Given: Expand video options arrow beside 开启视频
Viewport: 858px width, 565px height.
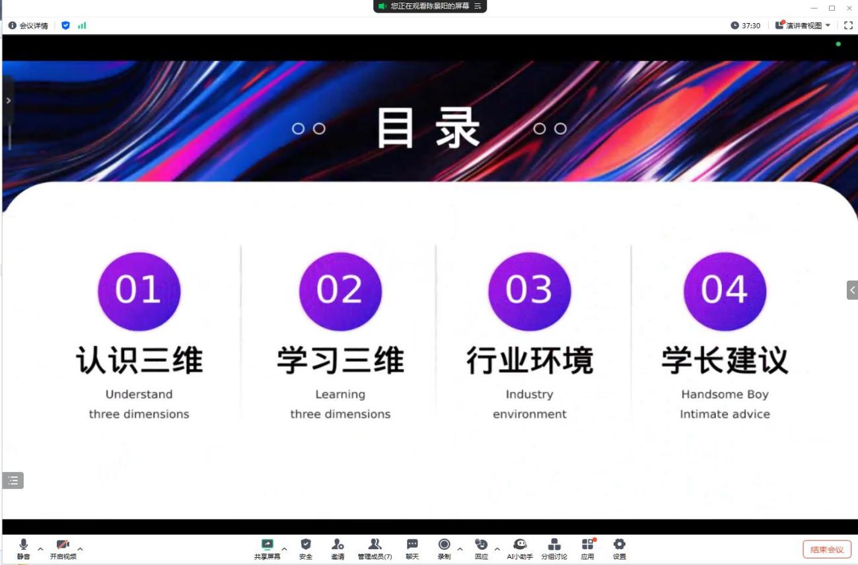Looking at the screenshot, I should 80,548.
